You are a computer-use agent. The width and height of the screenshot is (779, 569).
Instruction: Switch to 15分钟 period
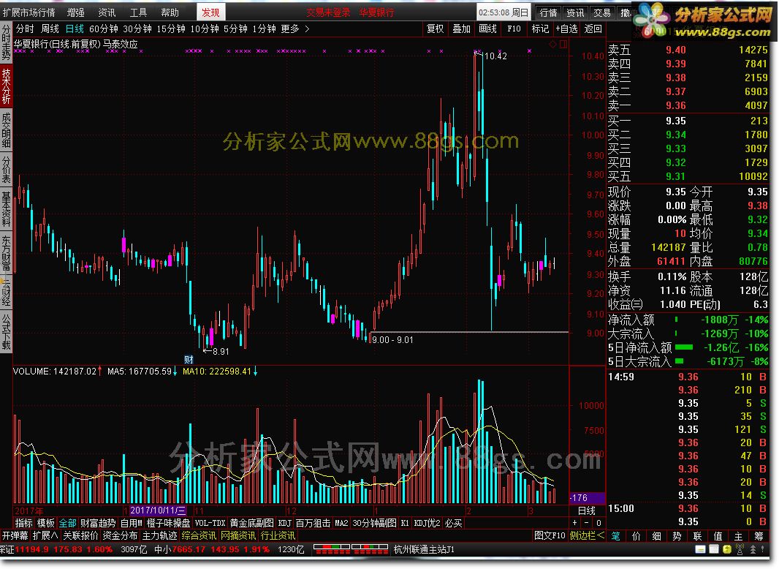[171, 29]
